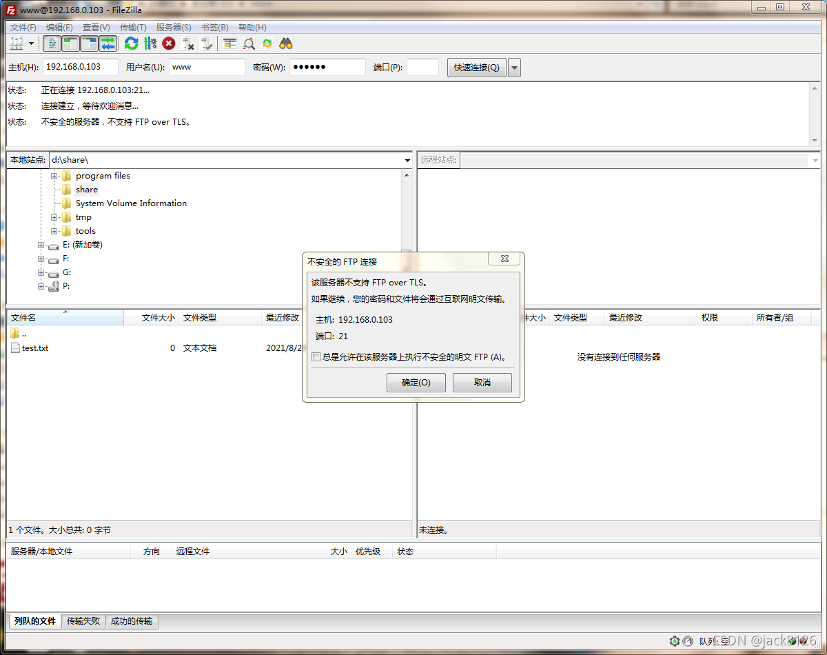Viewport: 827px width, 655px height.
Task: Click the speed limit gauge icon
Action: pyautogui.click(x=687, y=641)
